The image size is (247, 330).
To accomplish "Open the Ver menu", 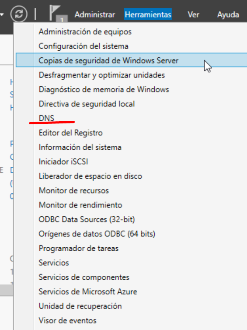I will click(x=193, y=14).
